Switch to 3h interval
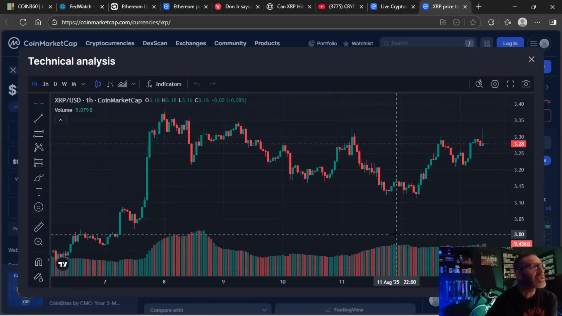562x316 pixels. pos(45,84)
